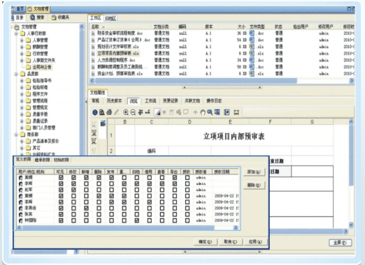Expand the 品质部 tree folder
The height and width of the screenshot is (265, 365).
pos(16,74)
